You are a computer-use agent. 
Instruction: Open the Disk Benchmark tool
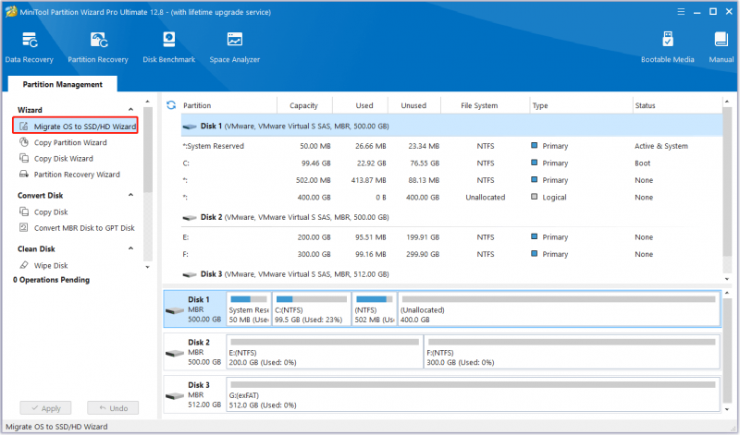coord(169,47)
